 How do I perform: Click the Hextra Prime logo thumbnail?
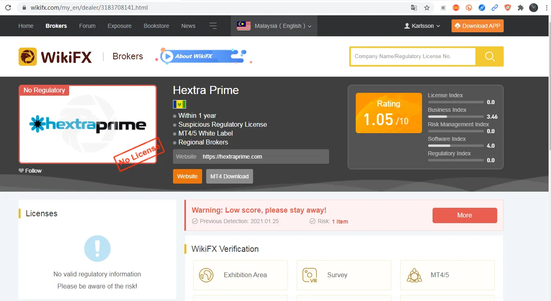click(88, 124)
